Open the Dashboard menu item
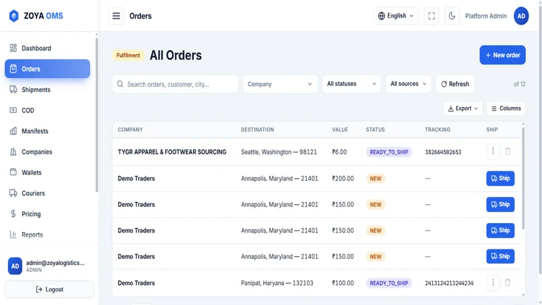This screenshot has height=305, width=542. (x=47, y=48)
